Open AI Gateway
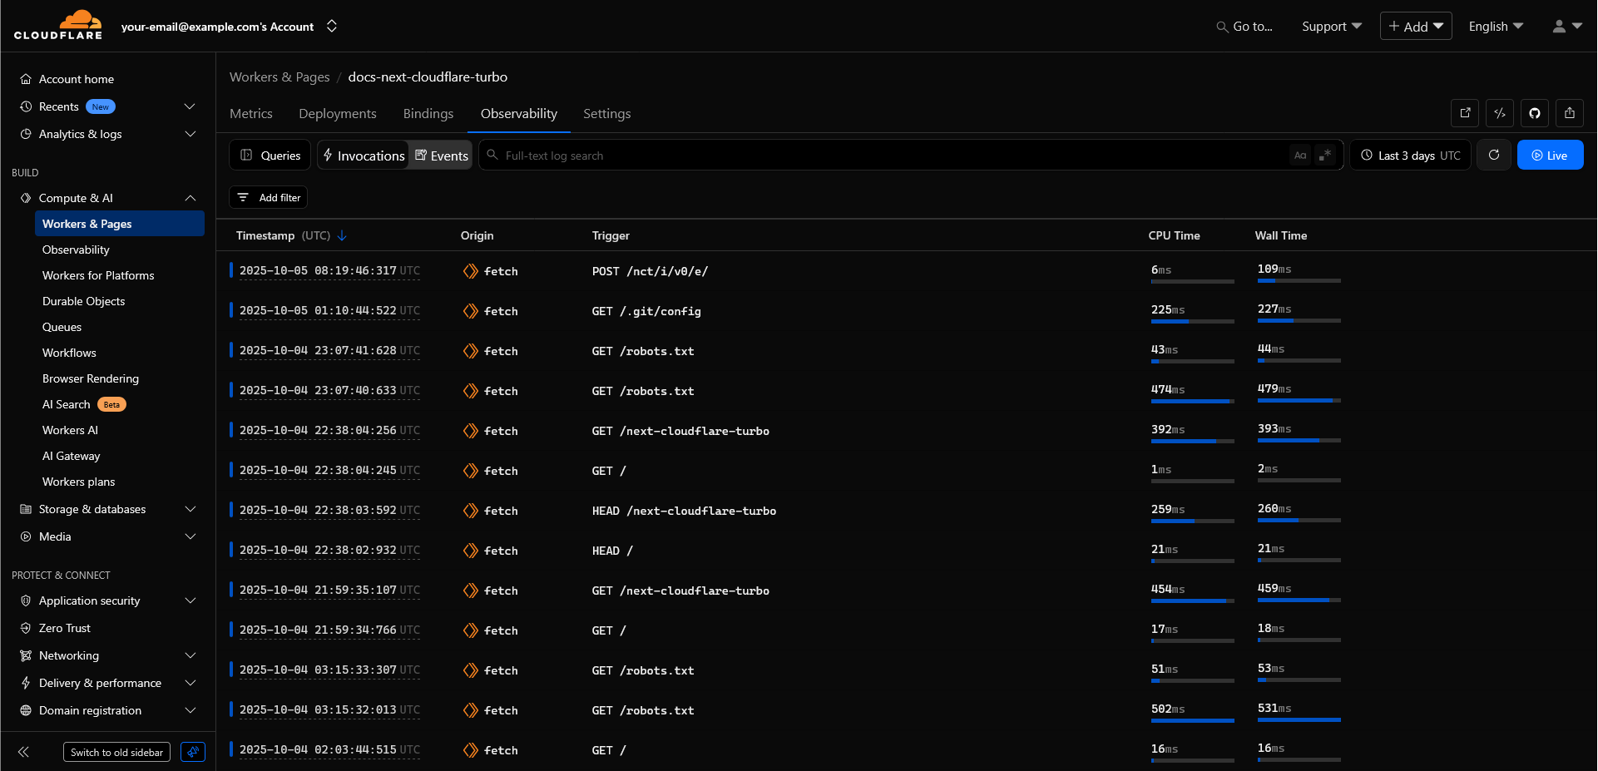Screen dimensions: 1598x771 [x=71, y=456]
